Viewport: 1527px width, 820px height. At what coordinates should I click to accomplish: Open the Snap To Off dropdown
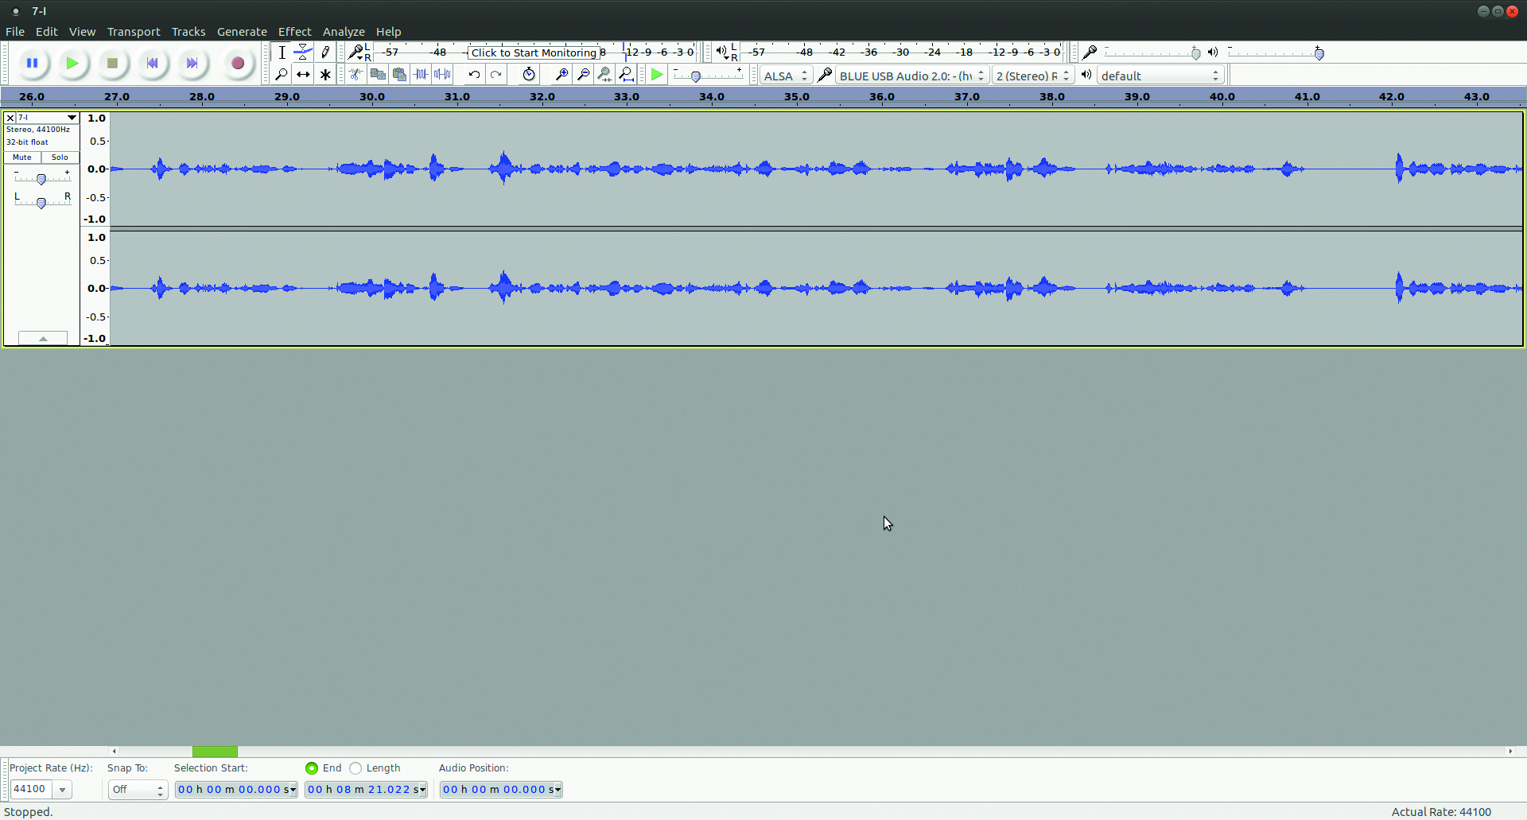point(138,790)
